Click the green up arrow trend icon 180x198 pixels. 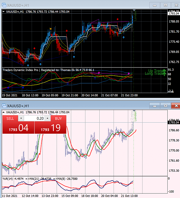(164, 73)
